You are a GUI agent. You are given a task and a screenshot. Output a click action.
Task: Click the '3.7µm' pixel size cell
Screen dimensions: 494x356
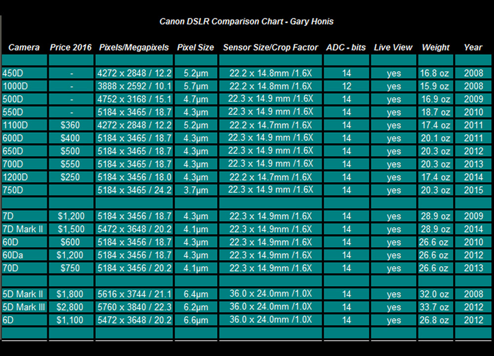coord(196,190)
